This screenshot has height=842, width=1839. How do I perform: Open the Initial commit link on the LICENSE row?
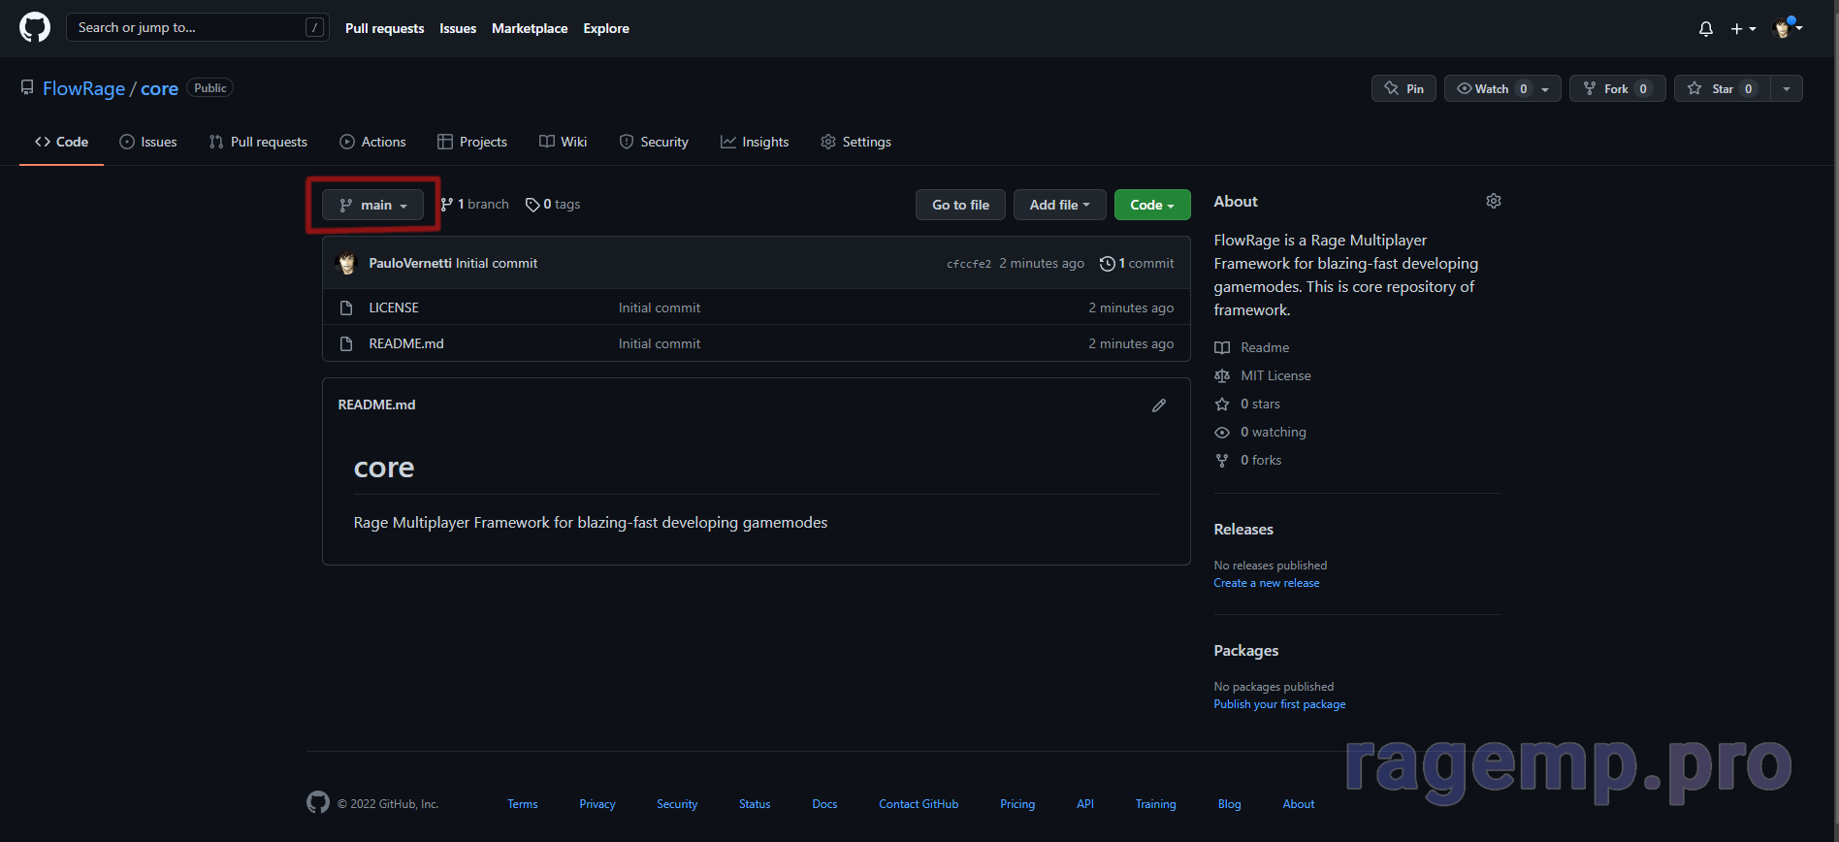660,308
